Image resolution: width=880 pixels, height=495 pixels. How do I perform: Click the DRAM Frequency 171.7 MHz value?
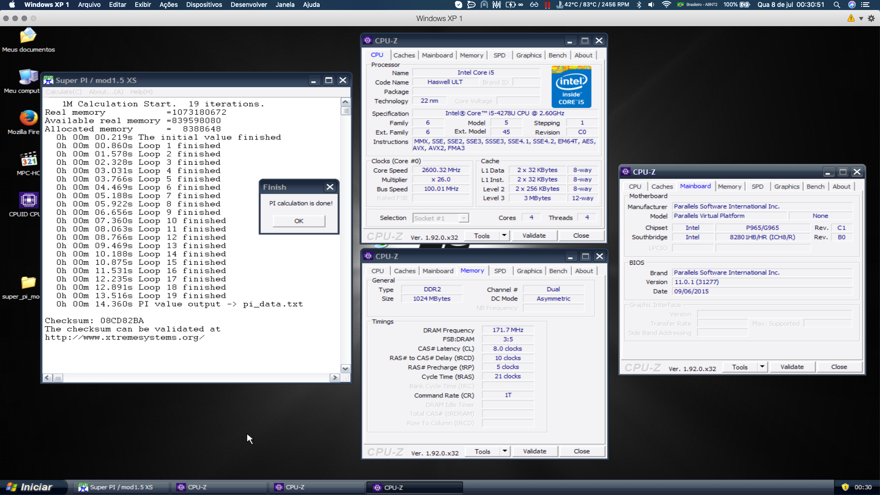point(508,330)
